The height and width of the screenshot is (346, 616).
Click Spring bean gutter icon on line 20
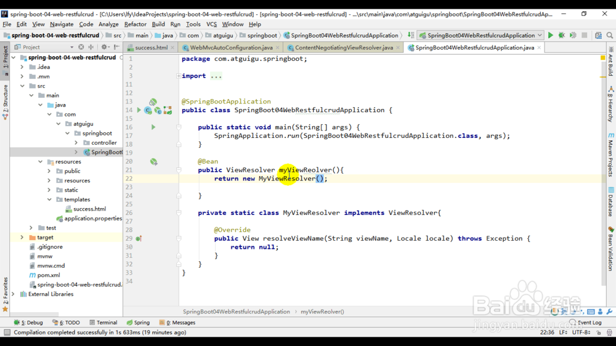point(153,161)
